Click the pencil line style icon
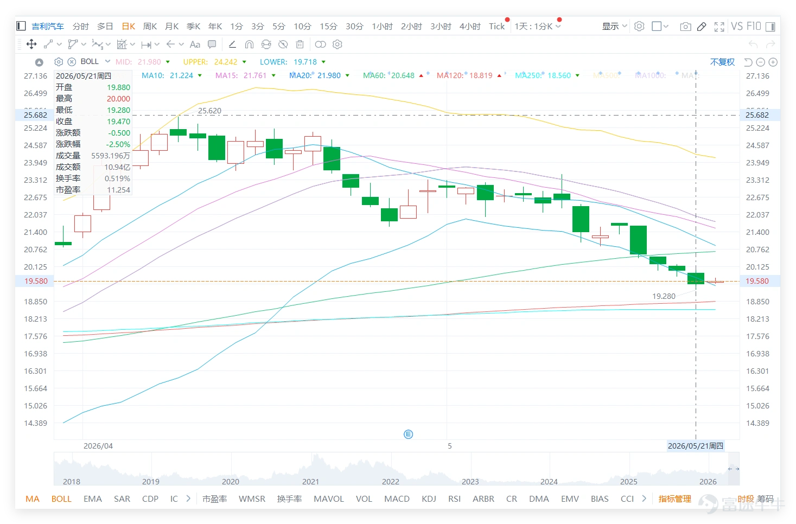This screenshot has width=796, height=524. point(232,44)
